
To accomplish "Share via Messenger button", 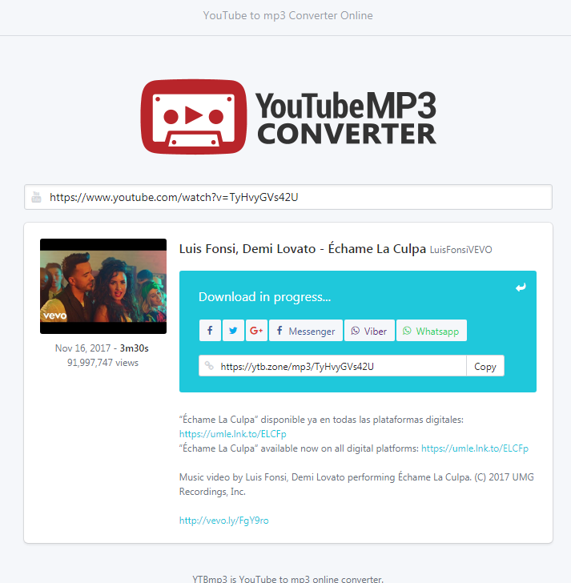I will (x=306, y=330).
